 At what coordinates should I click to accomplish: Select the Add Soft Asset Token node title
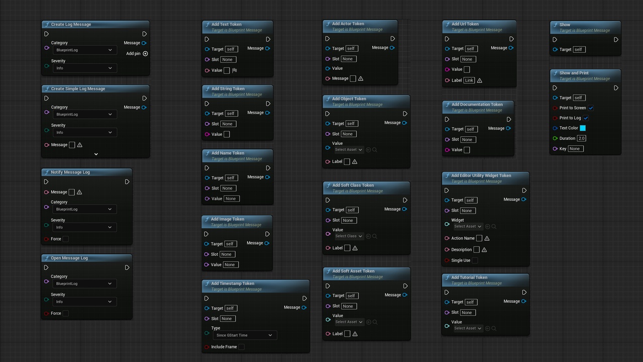click(354, 271)
